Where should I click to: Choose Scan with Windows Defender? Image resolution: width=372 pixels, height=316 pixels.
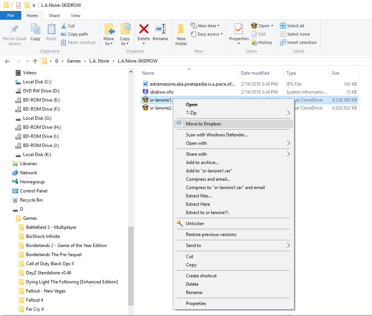[x=233, y=135]
